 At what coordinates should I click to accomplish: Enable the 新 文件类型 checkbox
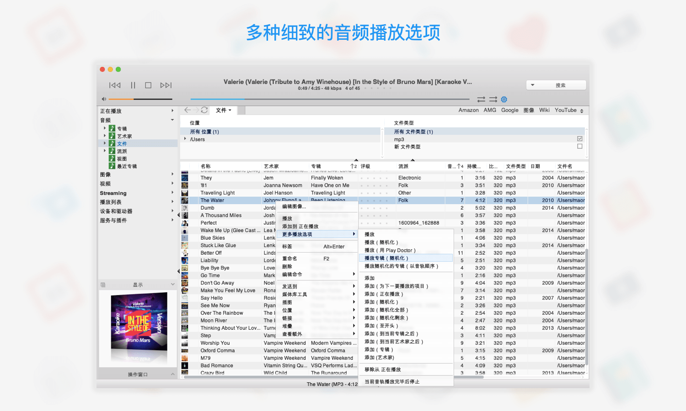(579, 146)
